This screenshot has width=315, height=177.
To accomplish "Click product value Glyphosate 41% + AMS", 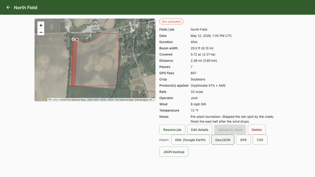I will tap(208, 86).
